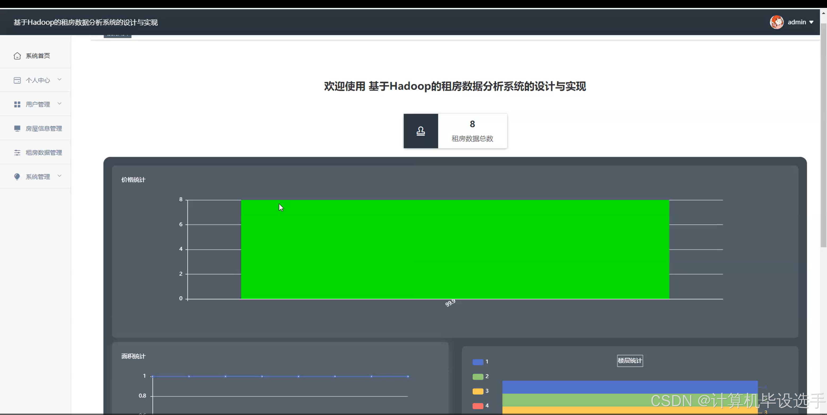Viewport: 827px width, 415px height.
Task: Open the 租房数据管理 menu item
Action: pyautogui.click(x=44, y=153)
